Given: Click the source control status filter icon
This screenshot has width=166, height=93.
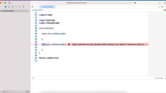Looking at the screenshot, I should [29, 91].
